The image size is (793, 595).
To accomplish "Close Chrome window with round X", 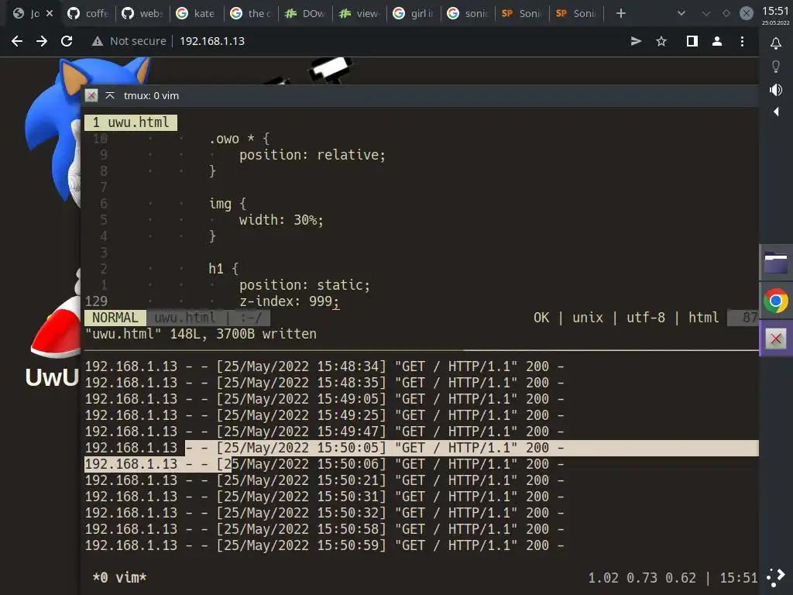I will point(746,13).
